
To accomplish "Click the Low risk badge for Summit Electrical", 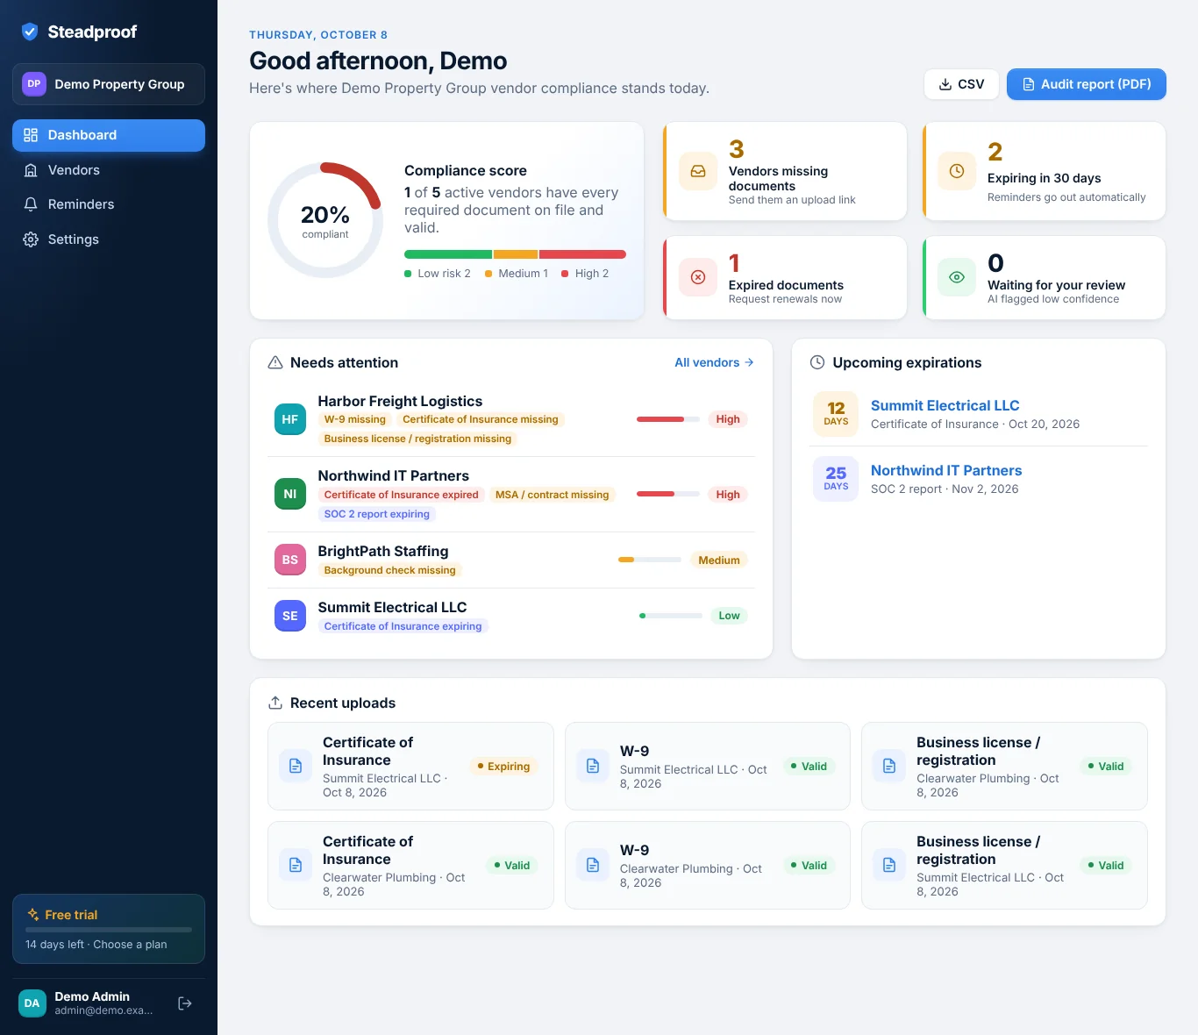I will point(729,616).
